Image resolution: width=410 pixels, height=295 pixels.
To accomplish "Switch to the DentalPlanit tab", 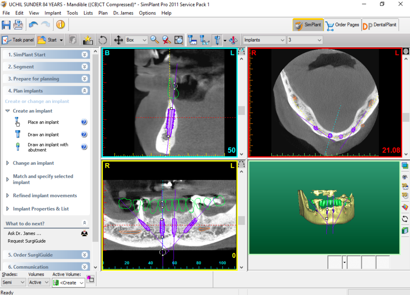I will pyautogui.click(x=380, y=25).
